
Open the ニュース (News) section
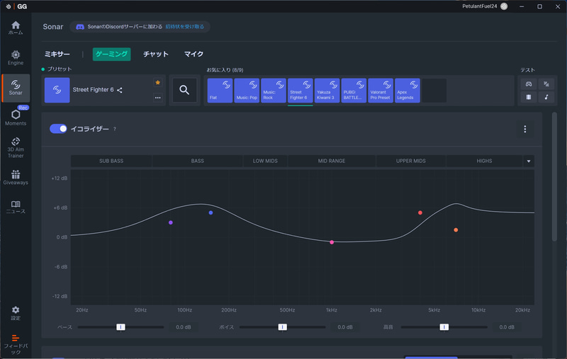(x=16, y=207)
